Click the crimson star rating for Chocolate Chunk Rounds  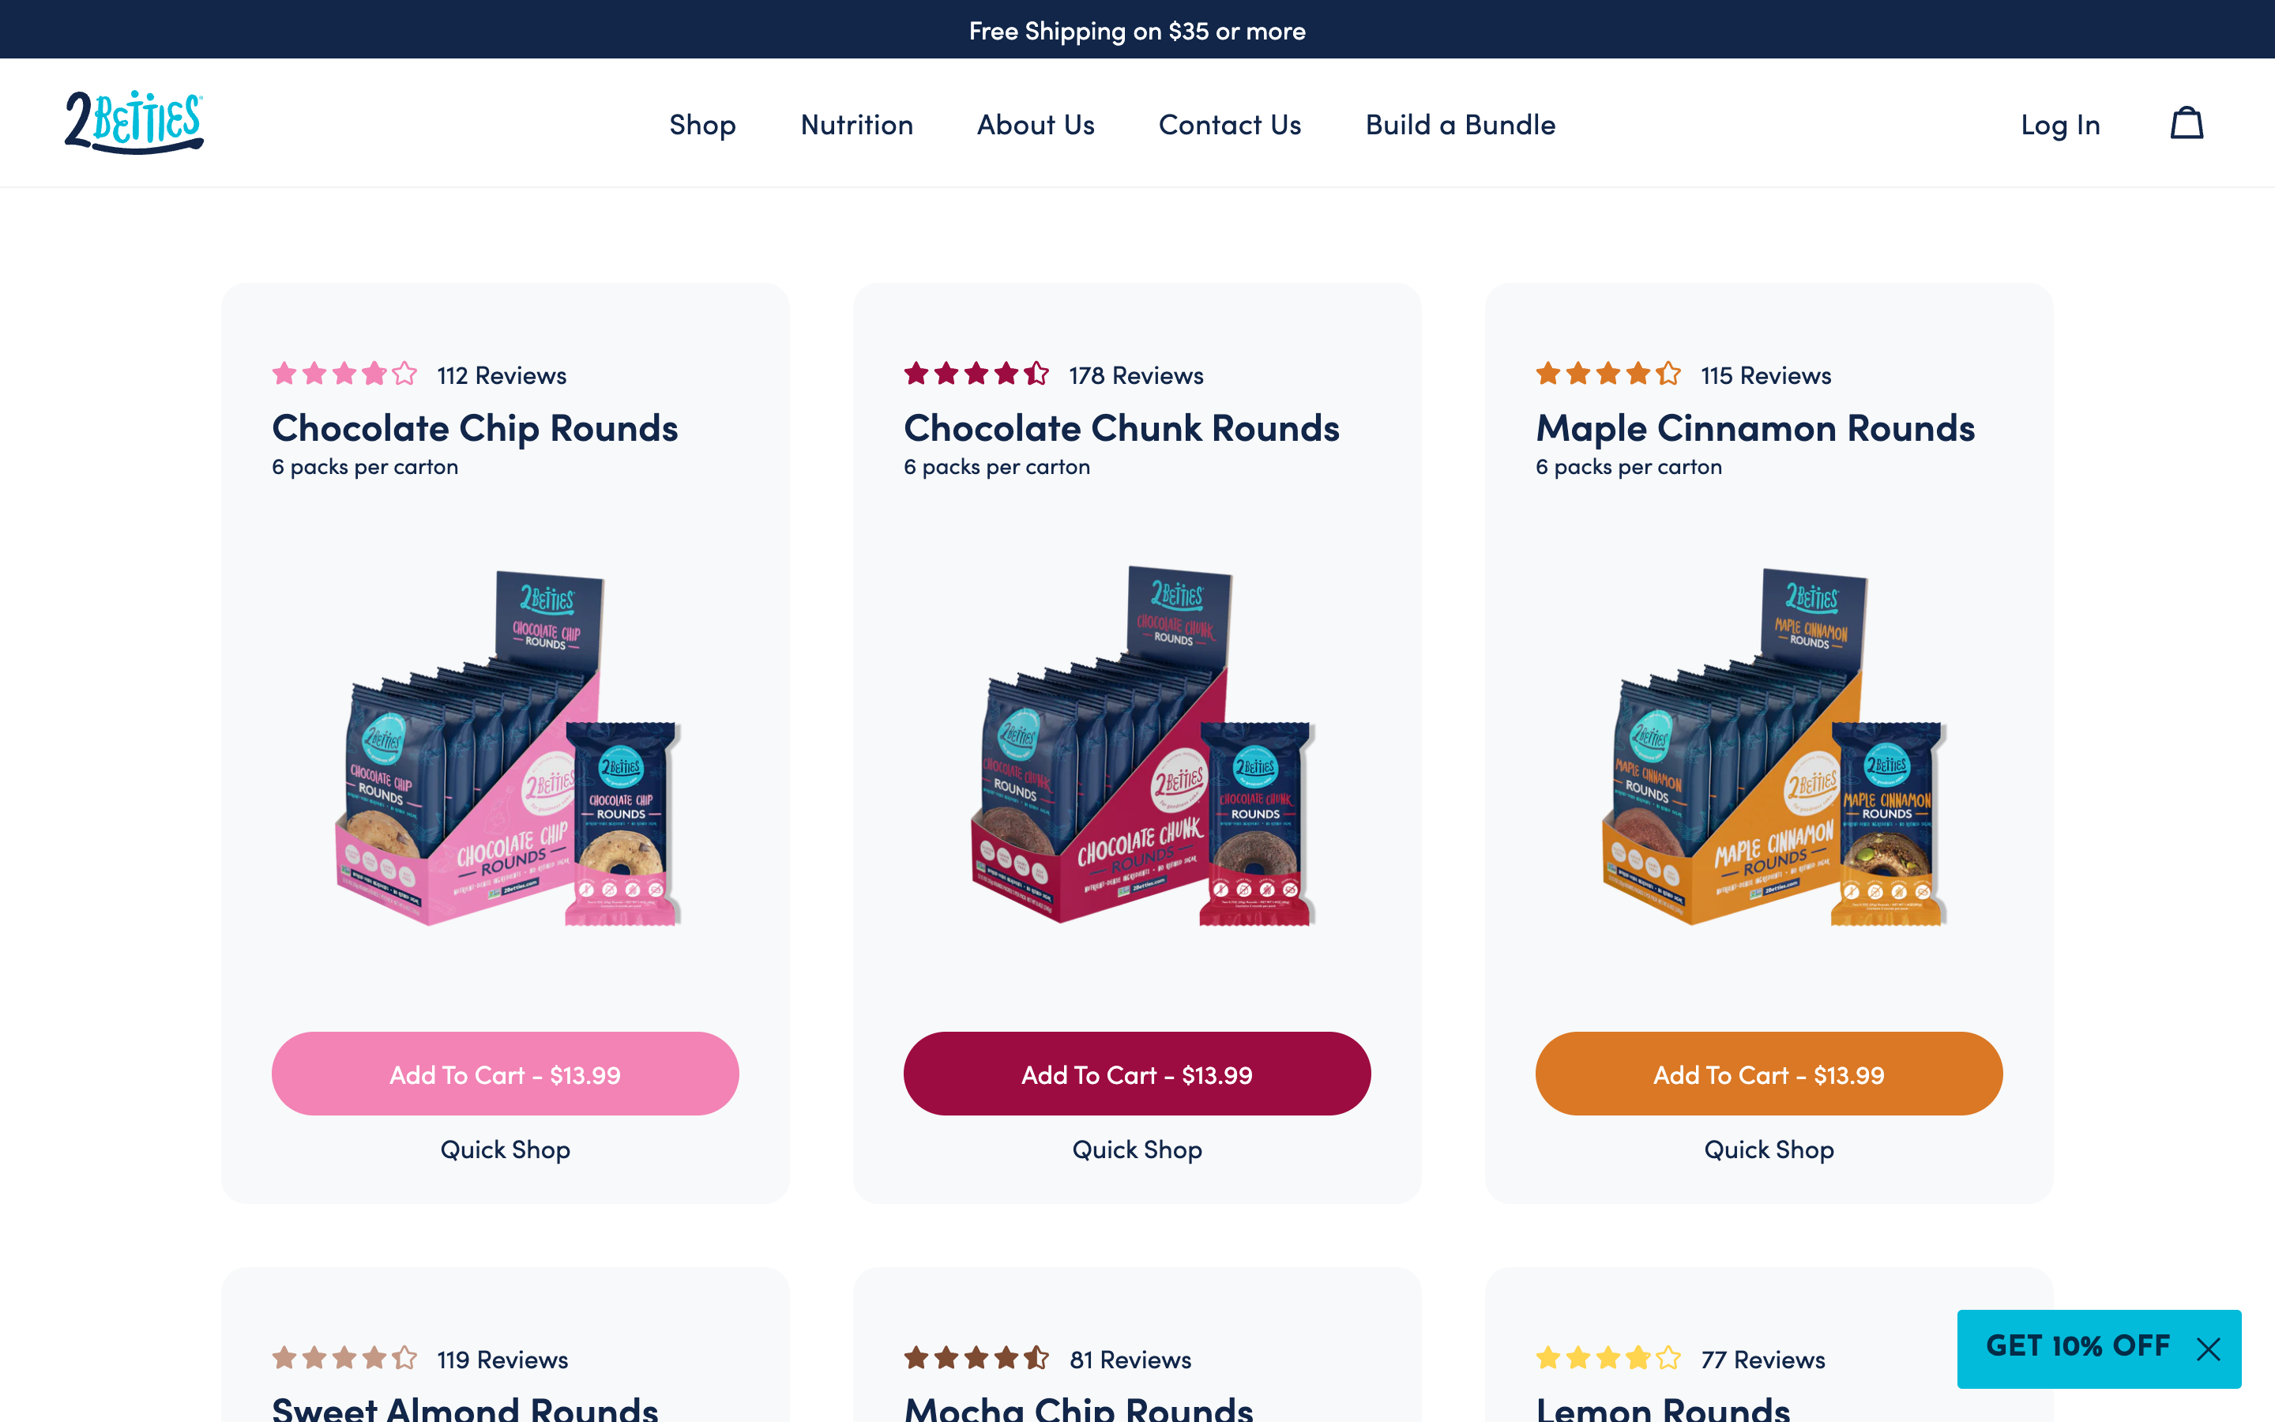tap(976, 374)
